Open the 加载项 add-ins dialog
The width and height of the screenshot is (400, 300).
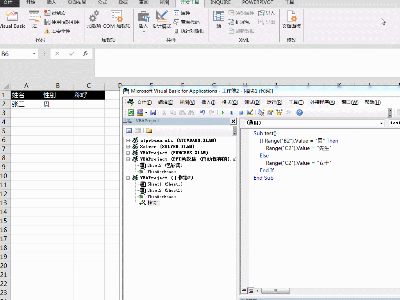[94, 20]
